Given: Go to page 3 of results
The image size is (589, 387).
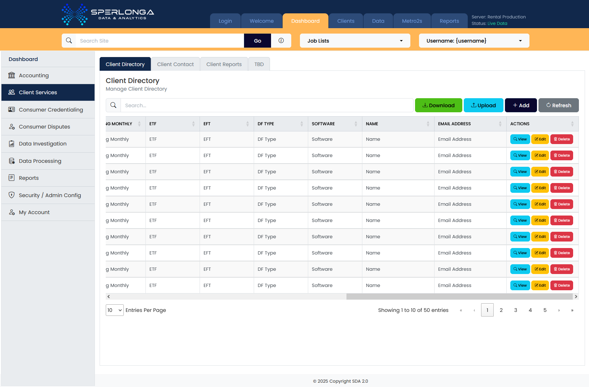Looking at the screenshot, I should pos(516,310).
